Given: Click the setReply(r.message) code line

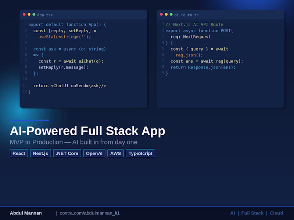Looking at the screenshot, I should [63, 67].
